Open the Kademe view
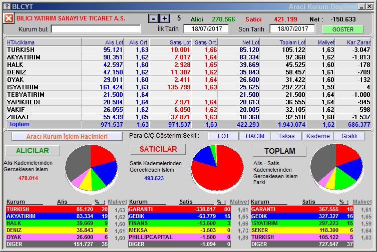 click(318, 136)
